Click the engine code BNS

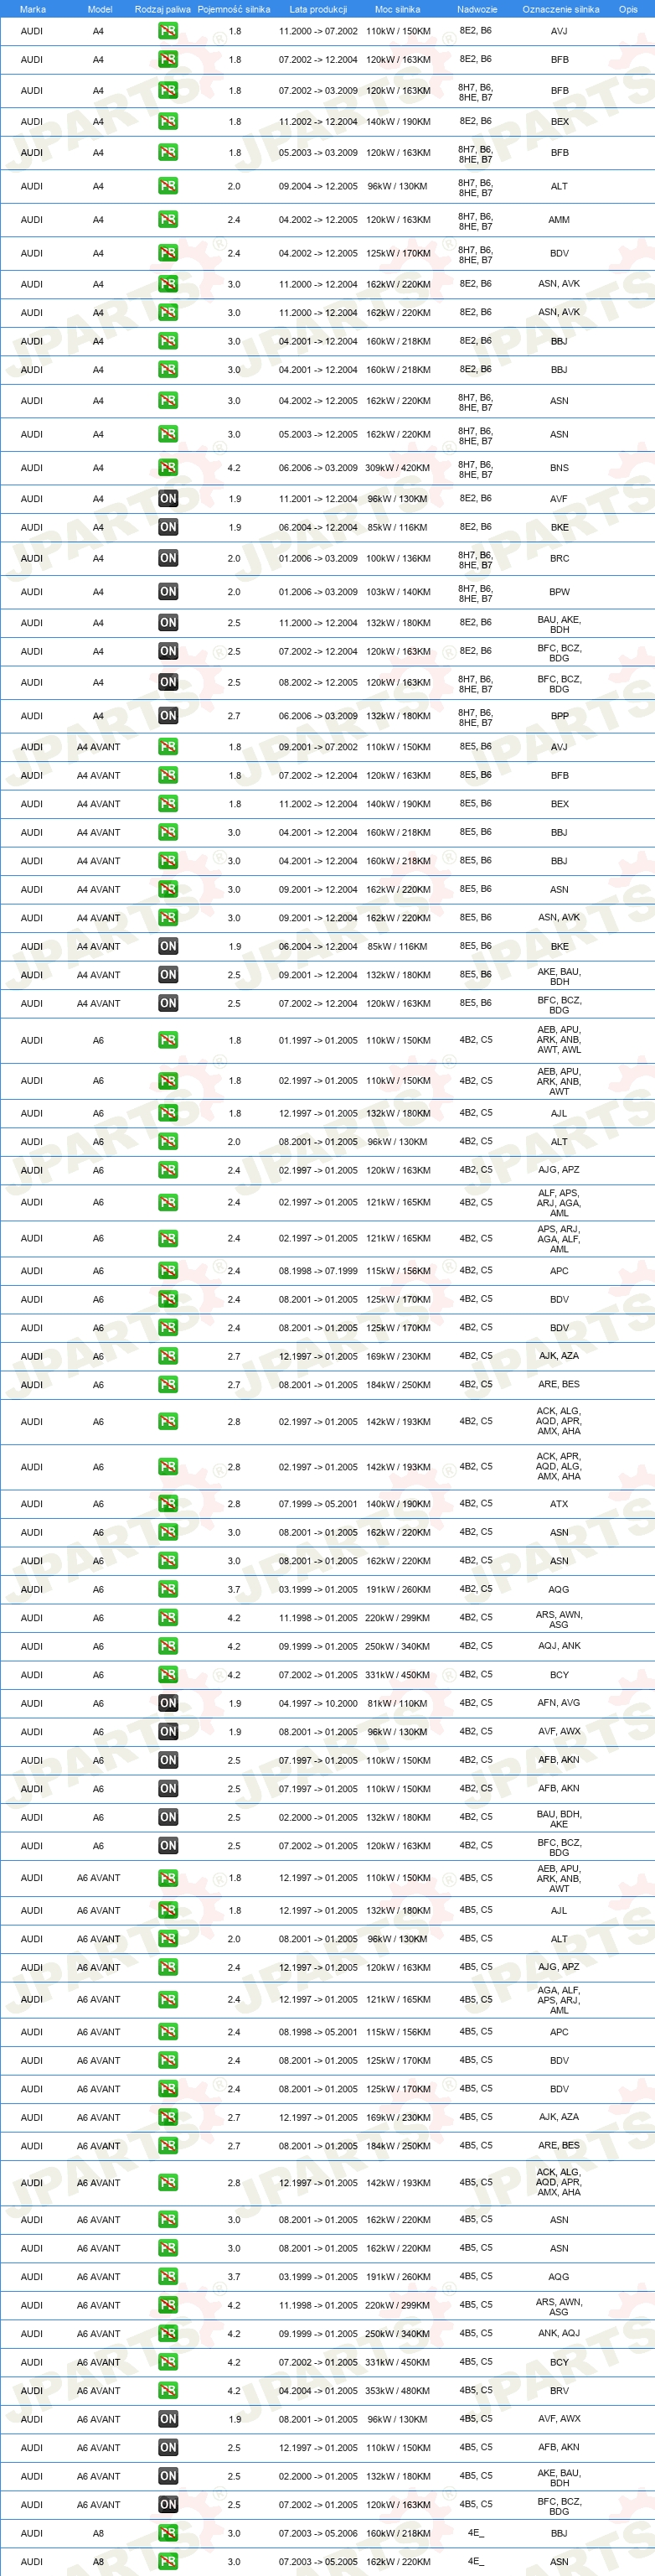(x=560, y=467)
